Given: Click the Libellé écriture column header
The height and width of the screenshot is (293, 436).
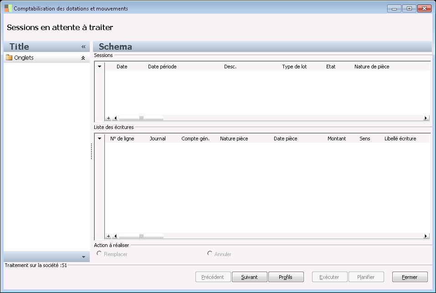Looking at the screenshot, I should click(x=400, y=139).
